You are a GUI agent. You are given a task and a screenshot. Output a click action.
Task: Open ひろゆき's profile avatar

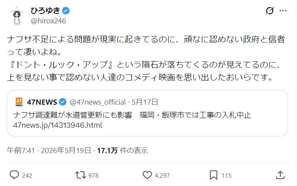17,16
